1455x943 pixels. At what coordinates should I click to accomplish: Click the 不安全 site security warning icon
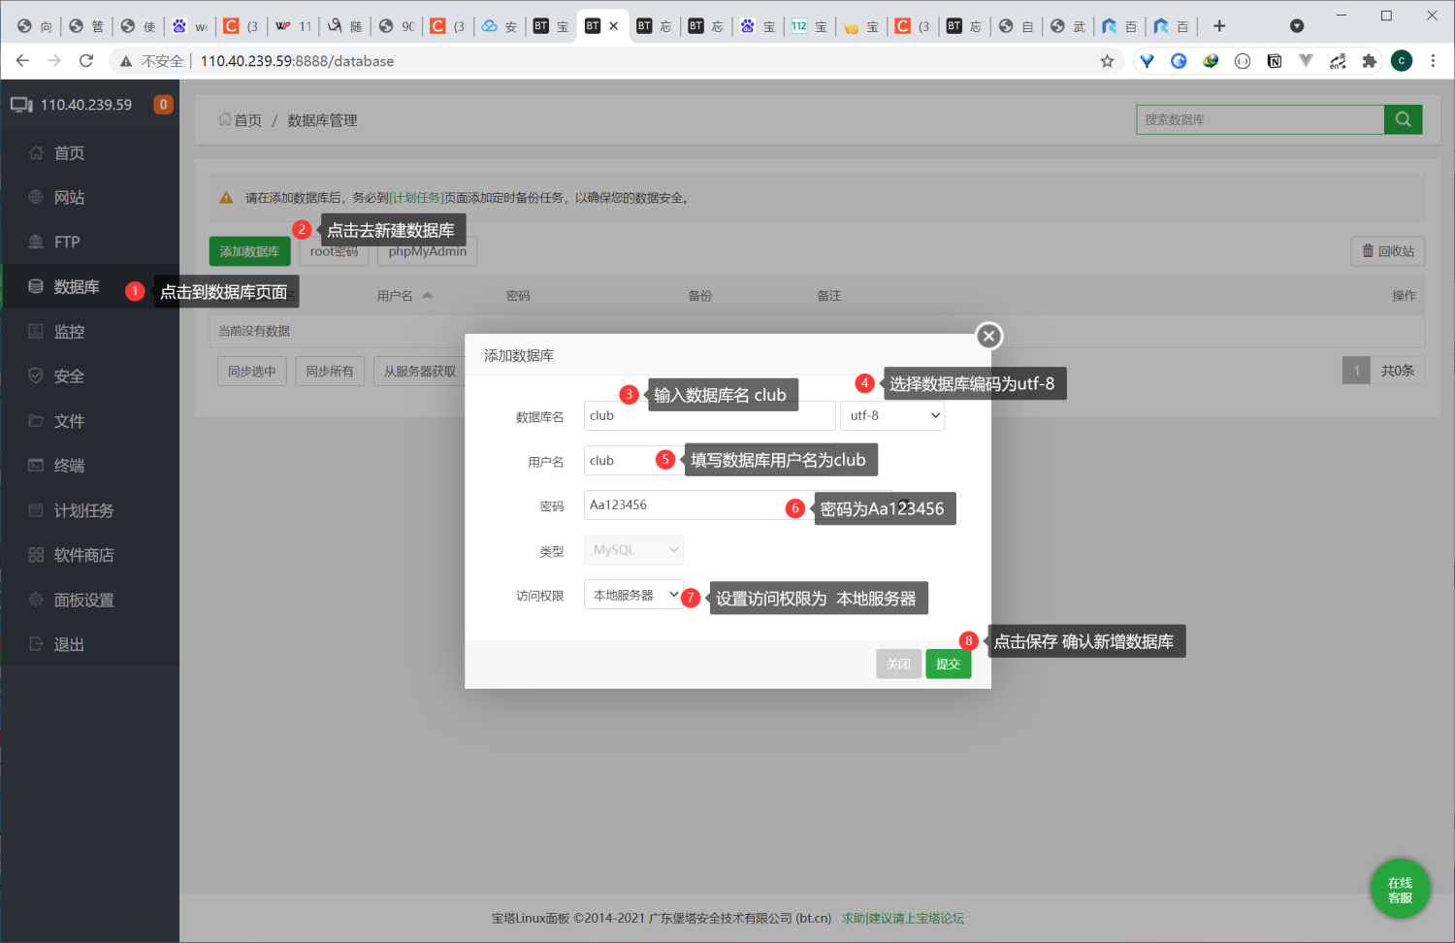[126, 61]
